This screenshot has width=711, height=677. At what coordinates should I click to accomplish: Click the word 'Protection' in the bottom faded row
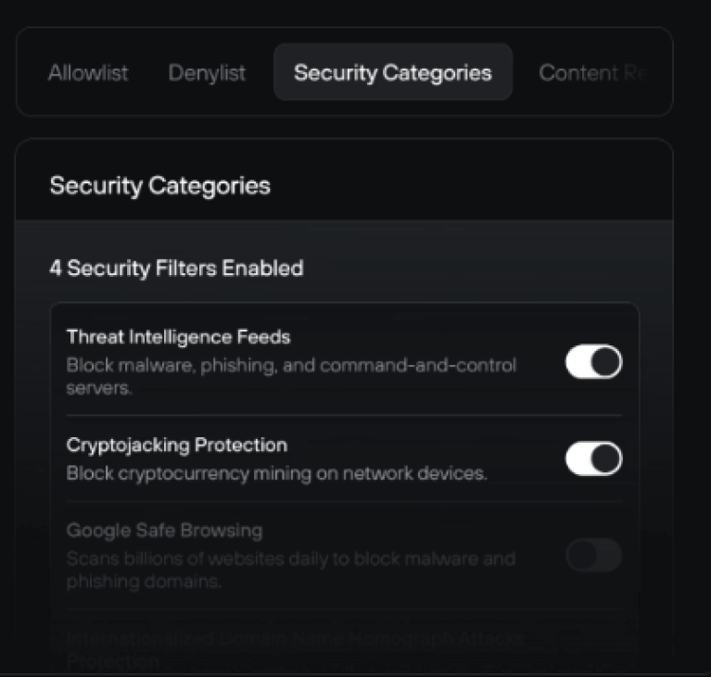coord(113,661)
